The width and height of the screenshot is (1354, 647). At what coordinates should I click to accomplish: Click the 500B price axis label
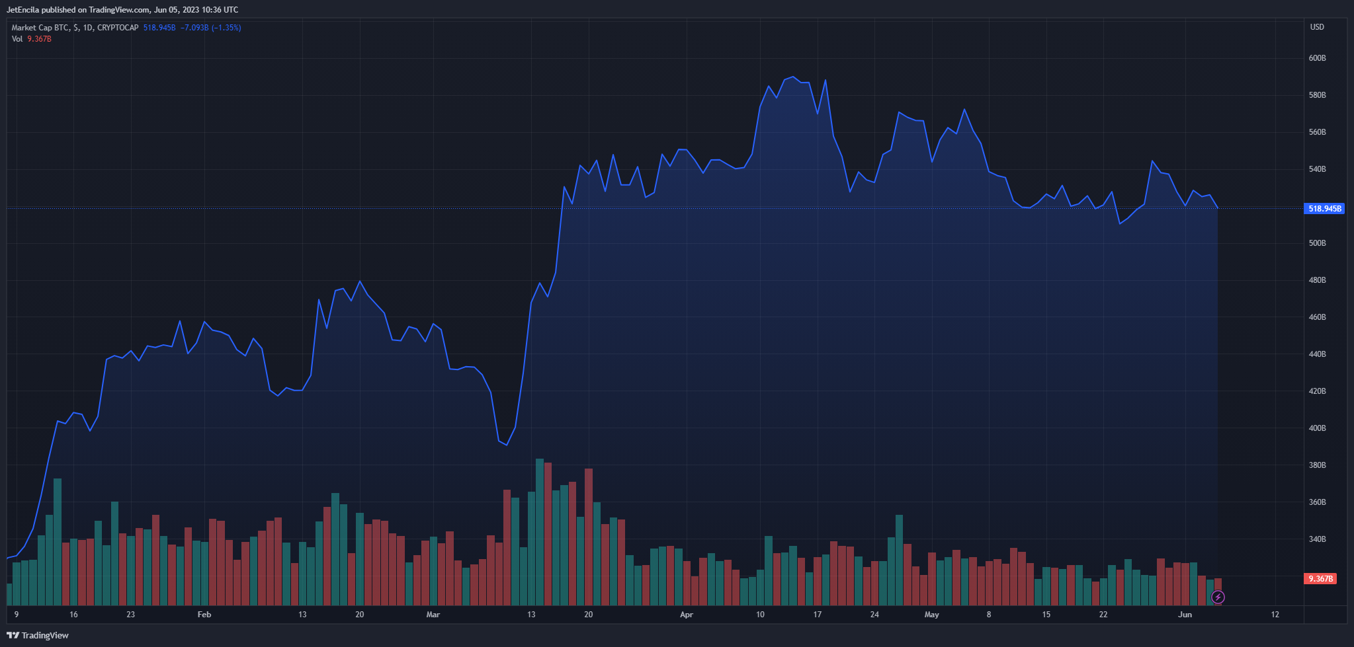(x=1317, y=243)
